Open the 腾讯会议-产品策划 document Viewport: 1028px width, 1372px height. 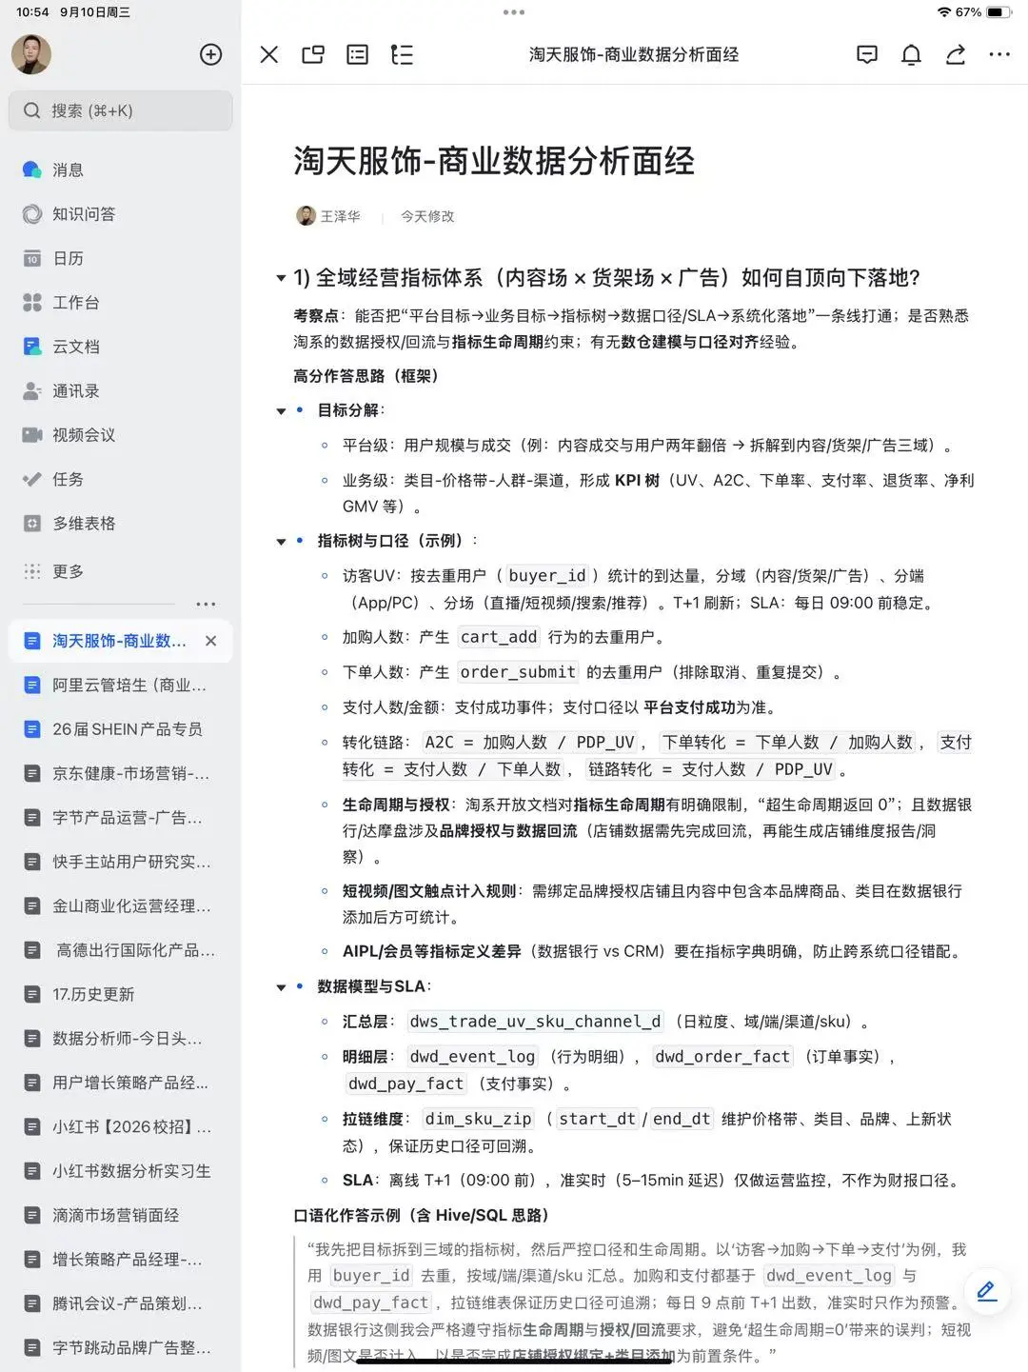tap(121, 1303)
